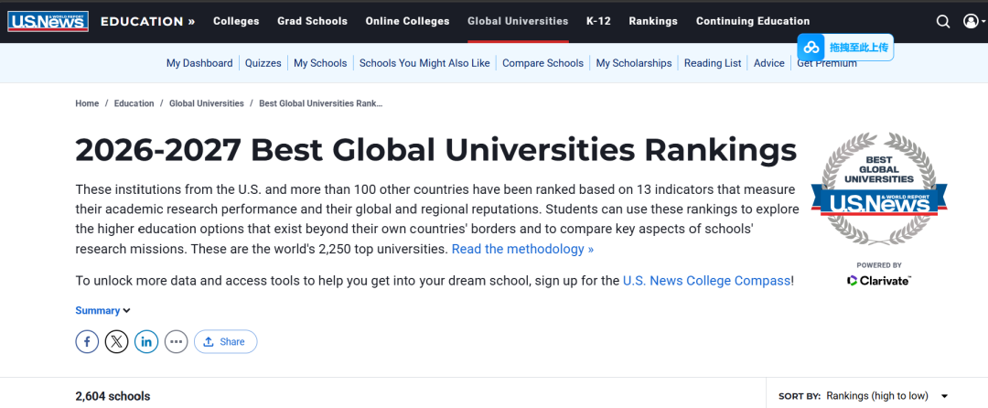Viewport: 988px width, 408px height.
Task: Go to Education breadcrumb
Action: coord(134,103)
